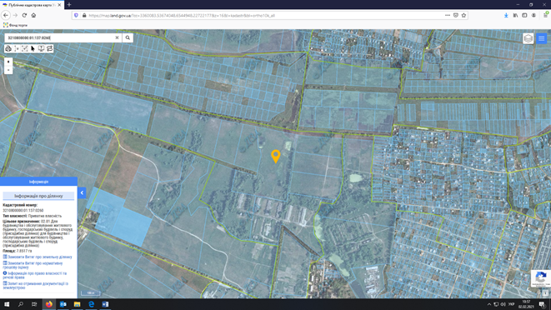The width and height of the screenshot is (551, 310).
Task: Toggle the area selection checkbox tool
Action: [x=25, y=48]
